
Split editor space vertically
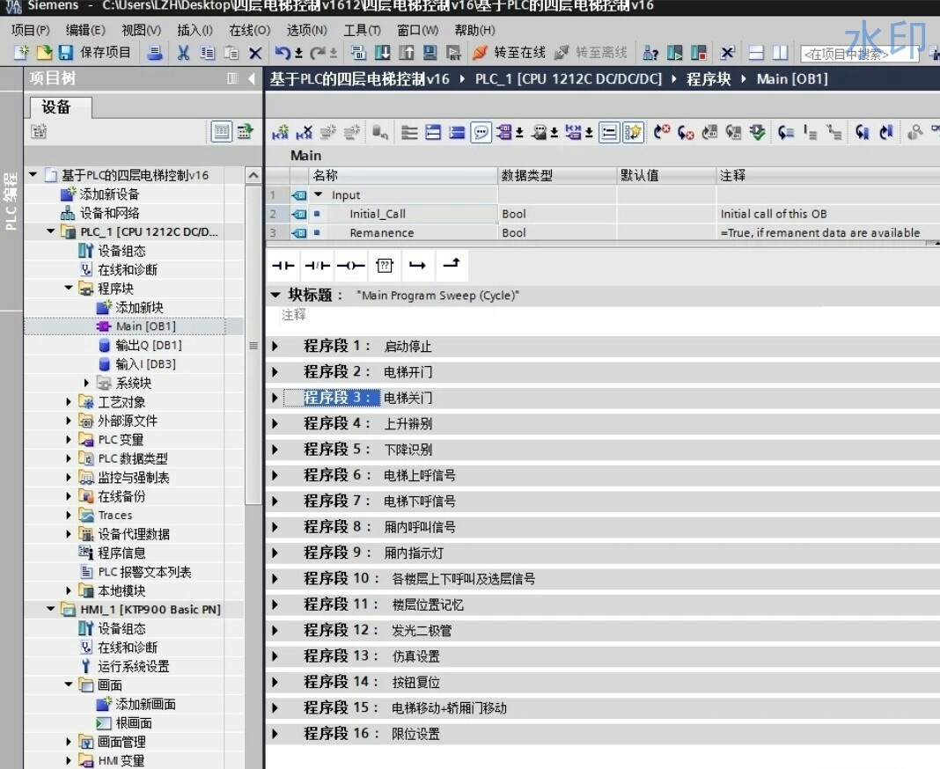[x=780, y=53]
